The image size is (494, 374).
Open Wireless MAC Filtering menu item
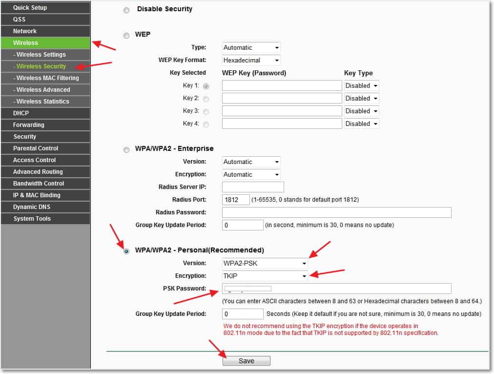pyautogui.click(x=45, y=78)
